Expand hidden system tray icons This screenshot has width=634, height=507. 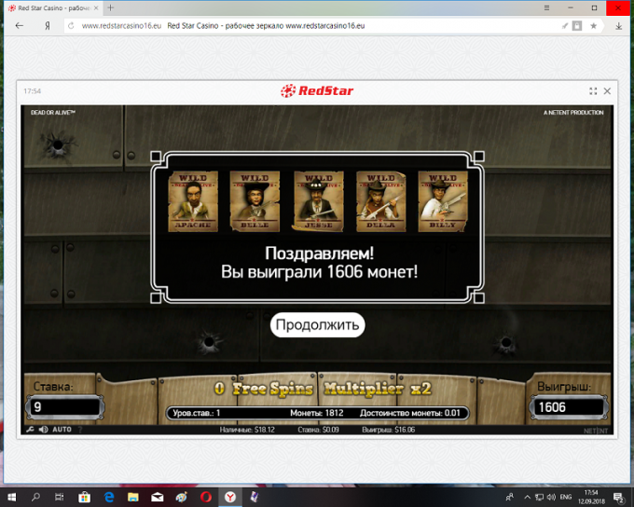(528, 497)
